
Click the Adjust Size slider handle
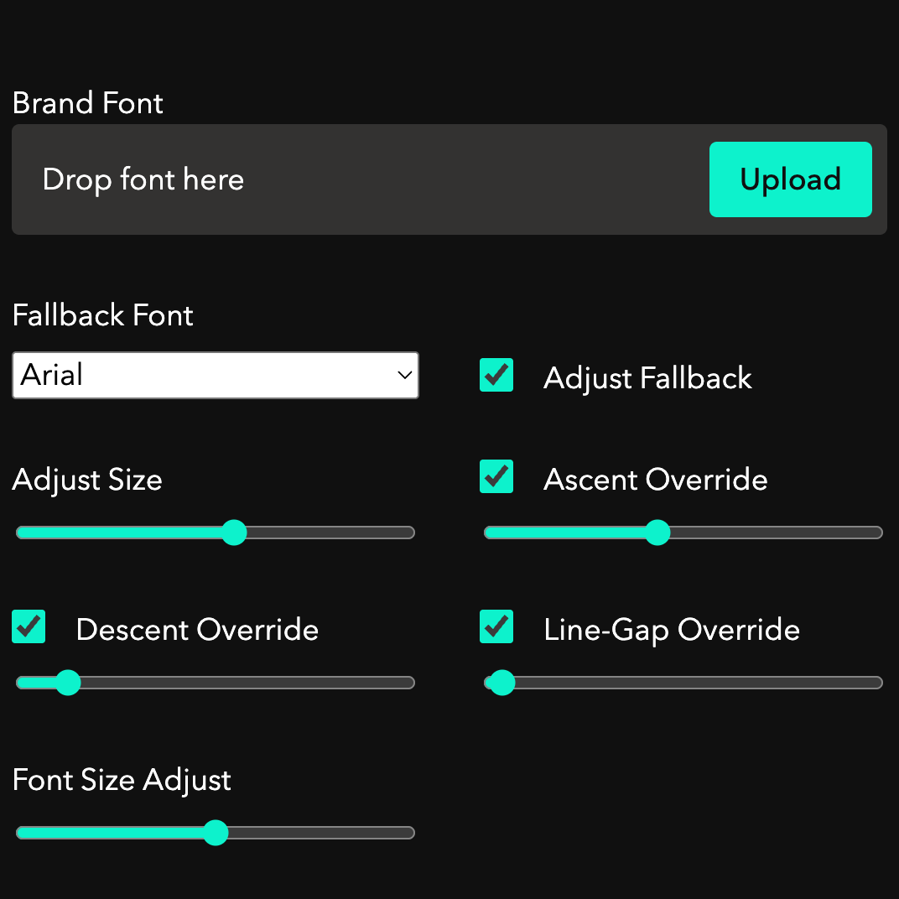click(x=234, y=533)
